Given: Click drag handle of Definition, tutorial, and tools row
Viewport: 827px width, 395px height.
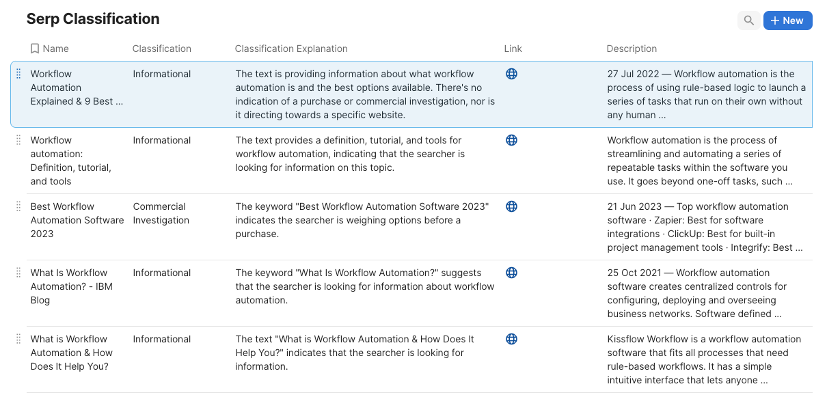Looking at the screenshot, I should pos(18,140).
